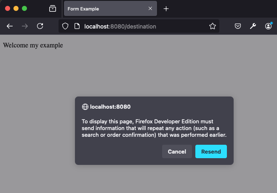Go back to the previous page
Viewport: 277px width, 193px height.
[x=10, y=26]
